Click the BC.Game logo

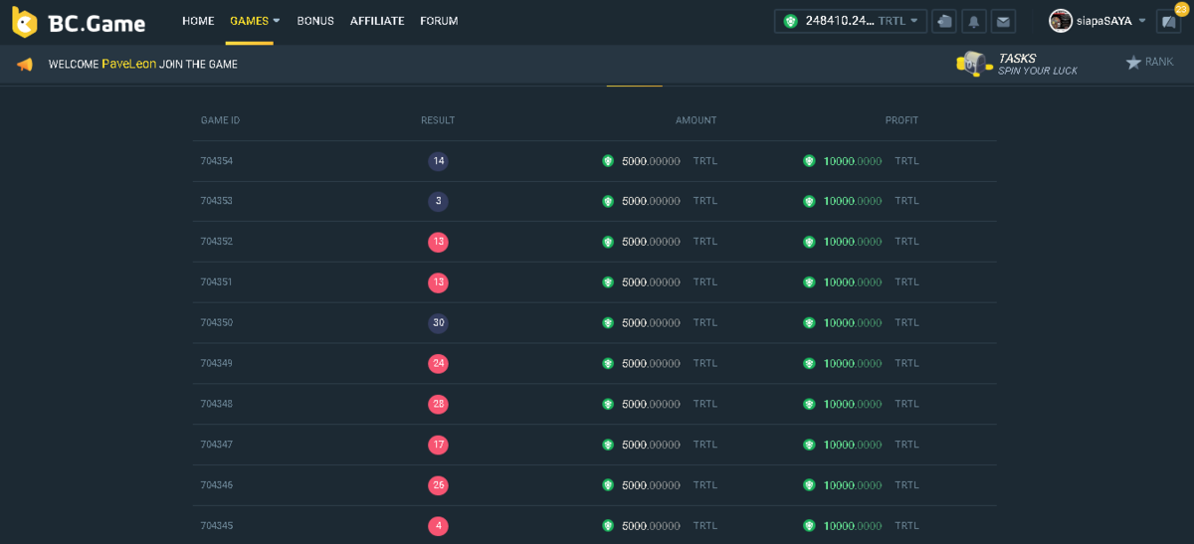79,22
